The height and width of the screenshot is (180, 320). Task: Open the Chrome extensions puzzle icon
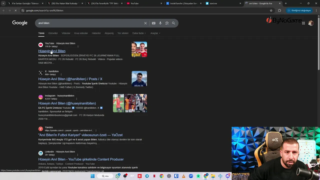279,10
